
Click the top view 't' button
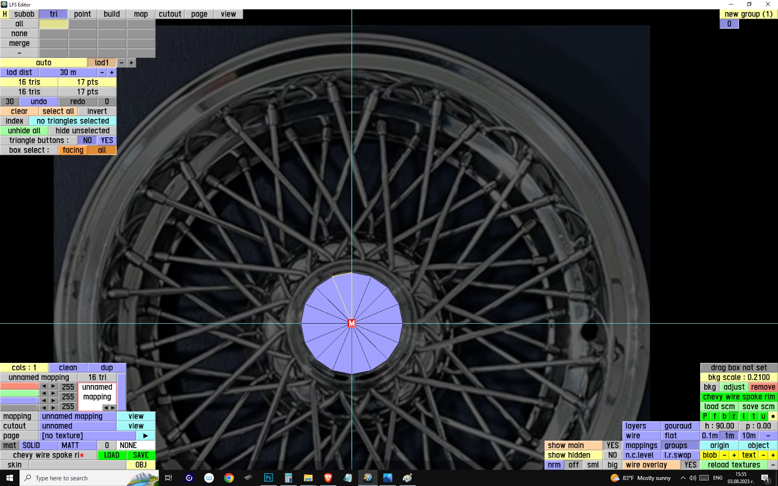tap(753, 416)
